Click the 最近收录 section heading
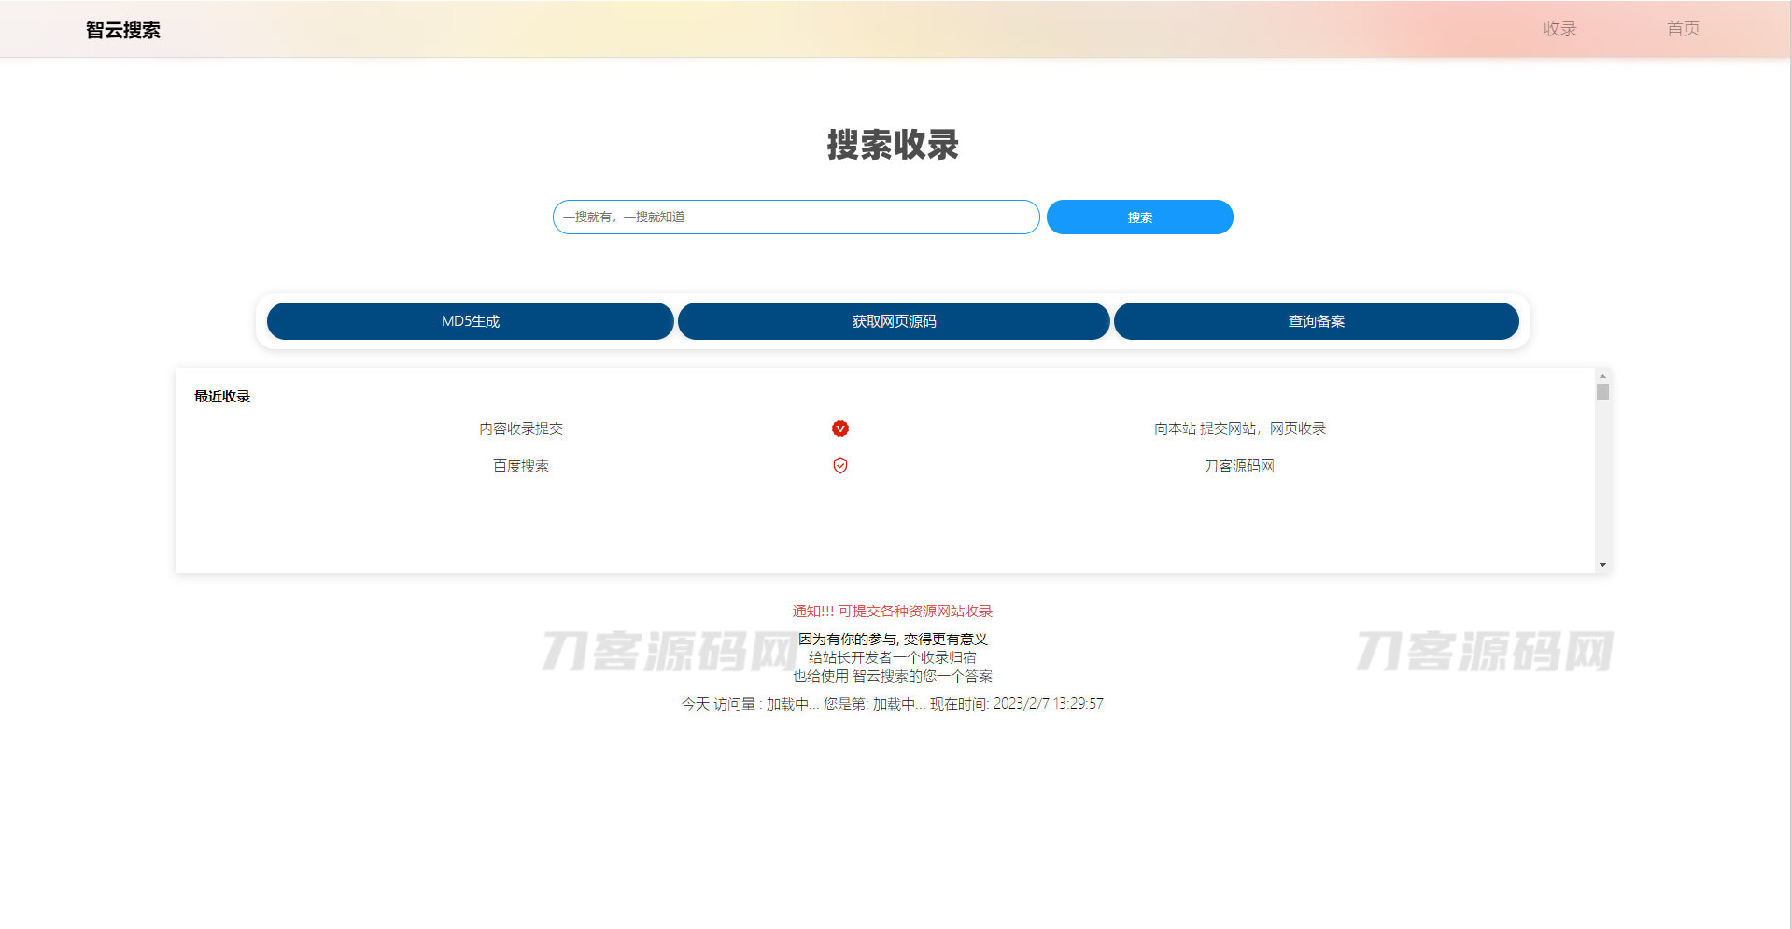 [x=221, y=396]
